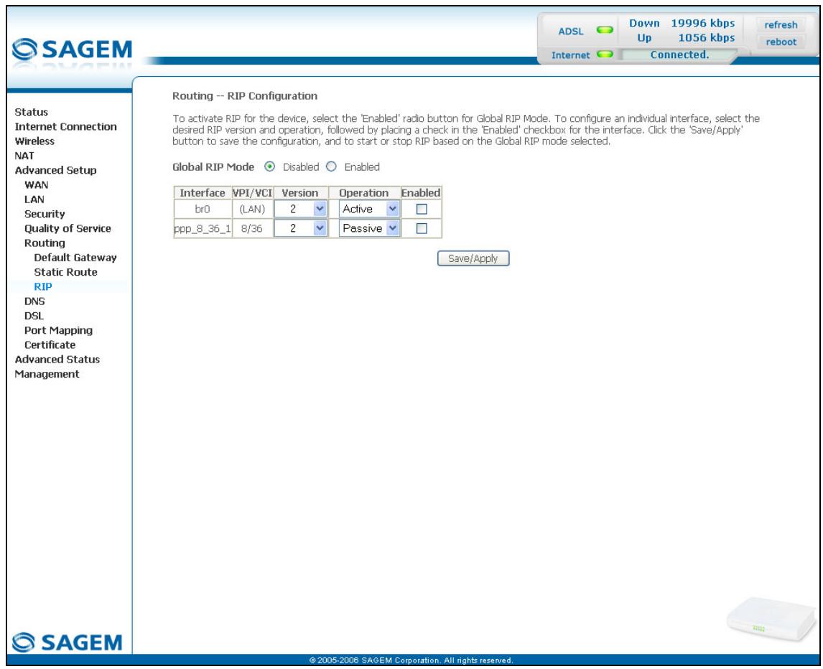Open the DSL submenu
Image resolution: width=823 pixels, height=669 pixels.
click(x=34, y=316)
